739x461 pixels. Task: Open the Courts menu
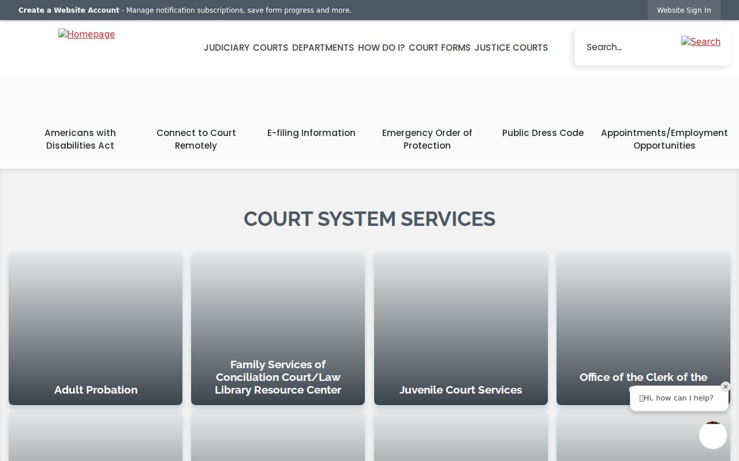coord(270,48)
